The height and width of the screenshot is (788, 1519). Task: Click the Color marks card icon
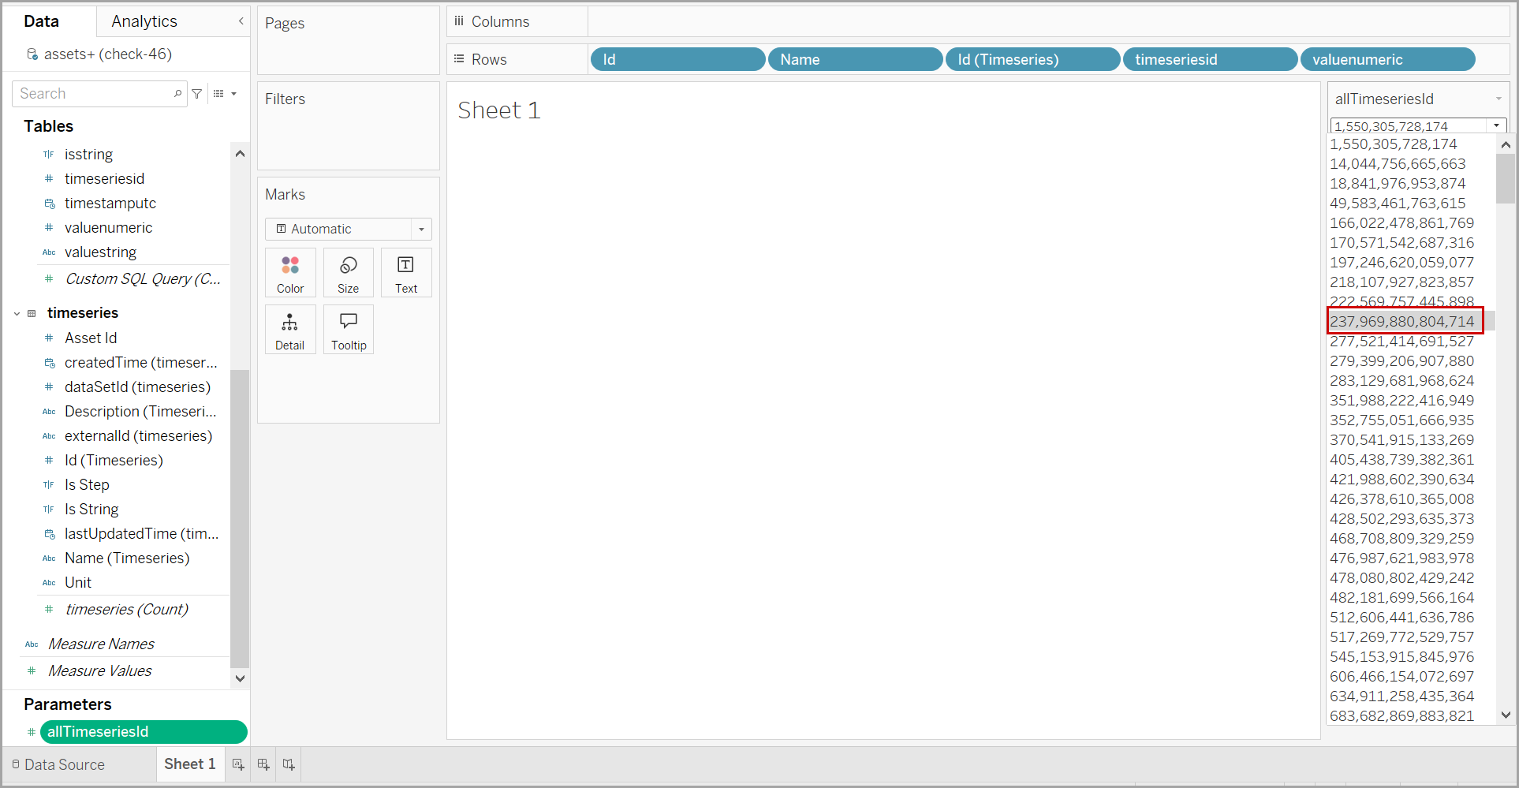(290, 273)
